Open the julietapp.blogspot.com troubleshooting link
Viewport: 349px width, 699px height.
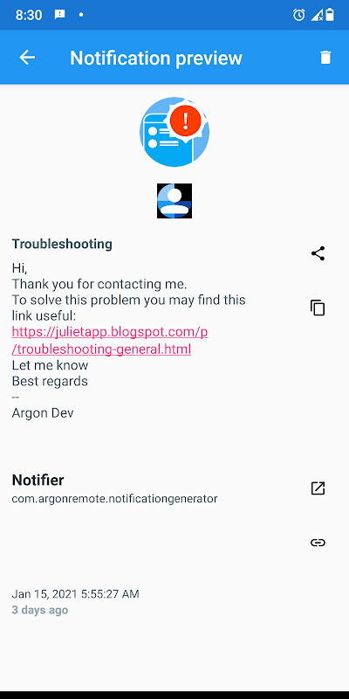pos(110,341)
